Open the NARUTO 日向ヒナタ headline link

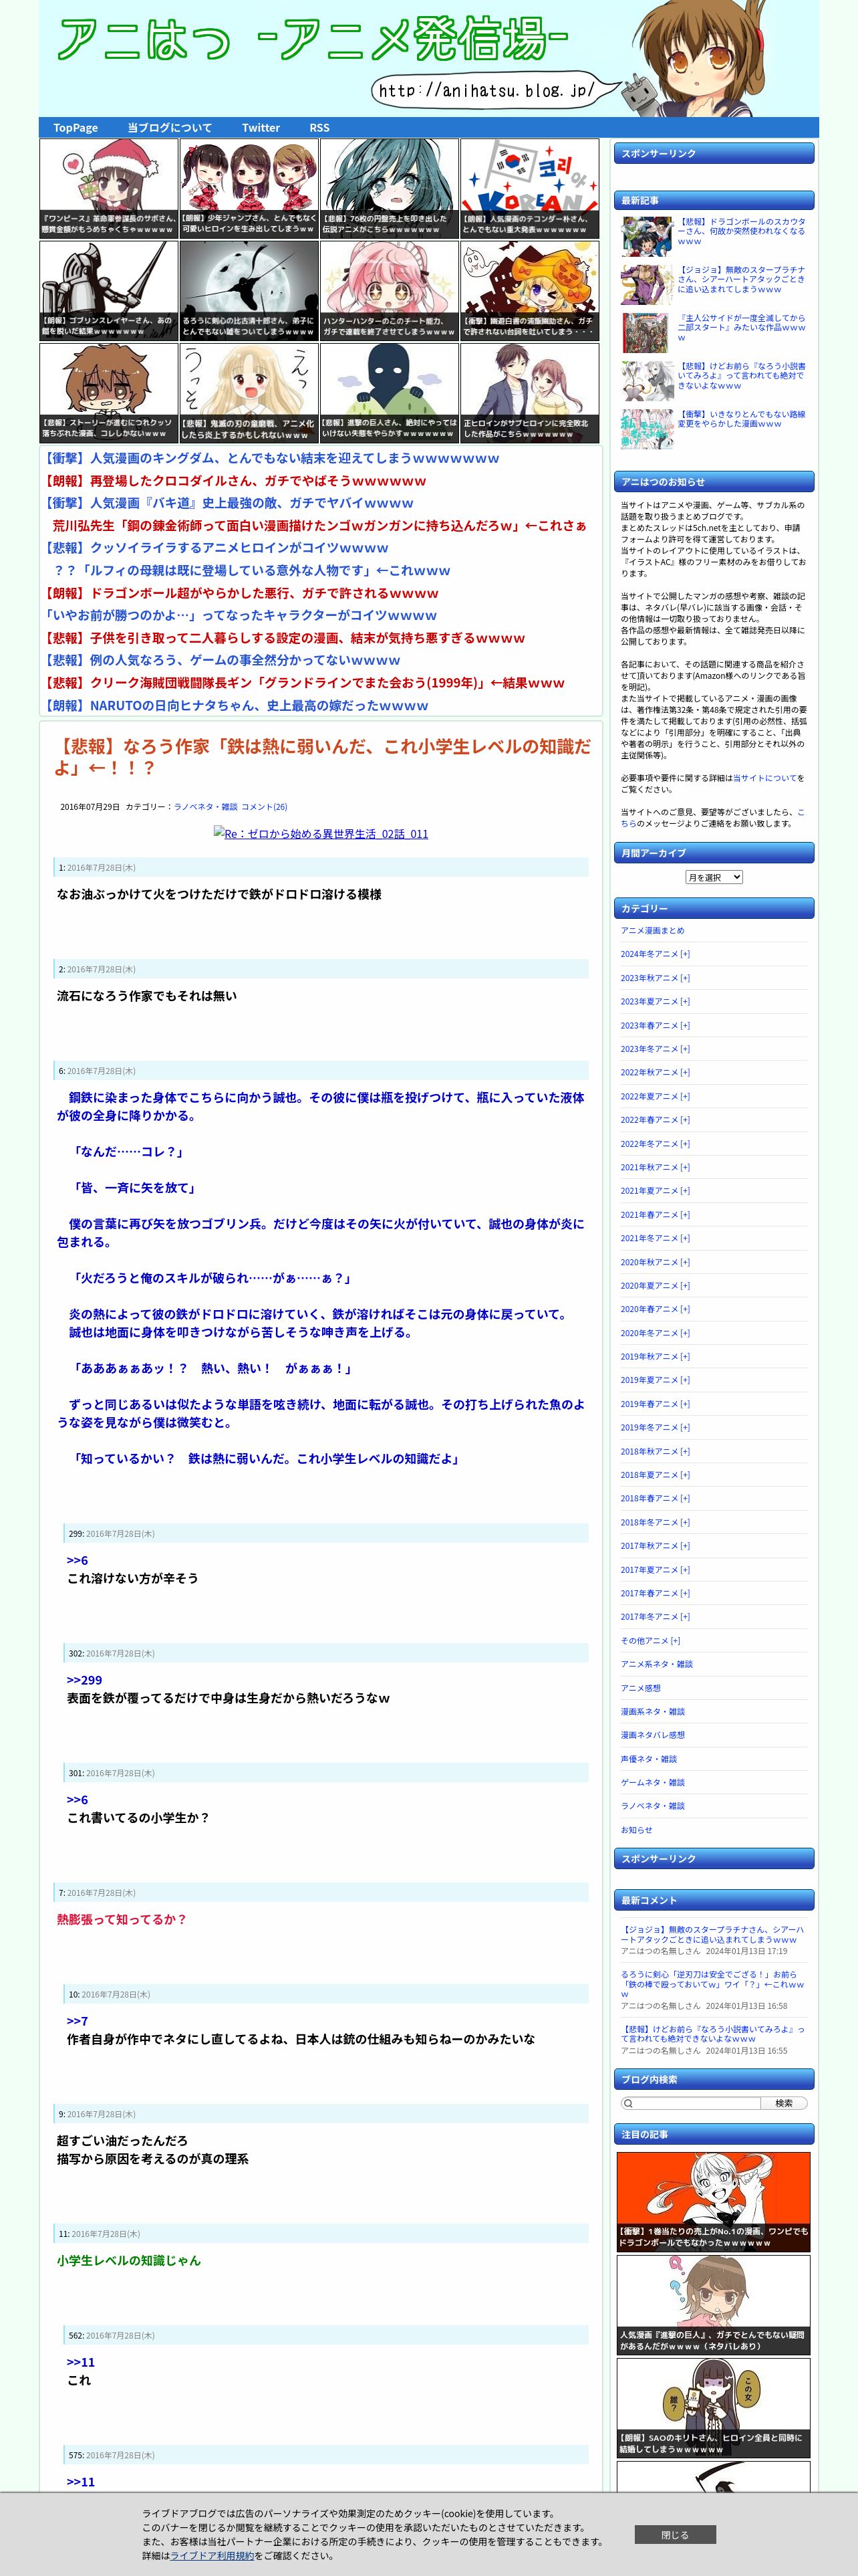pos(236,706)
